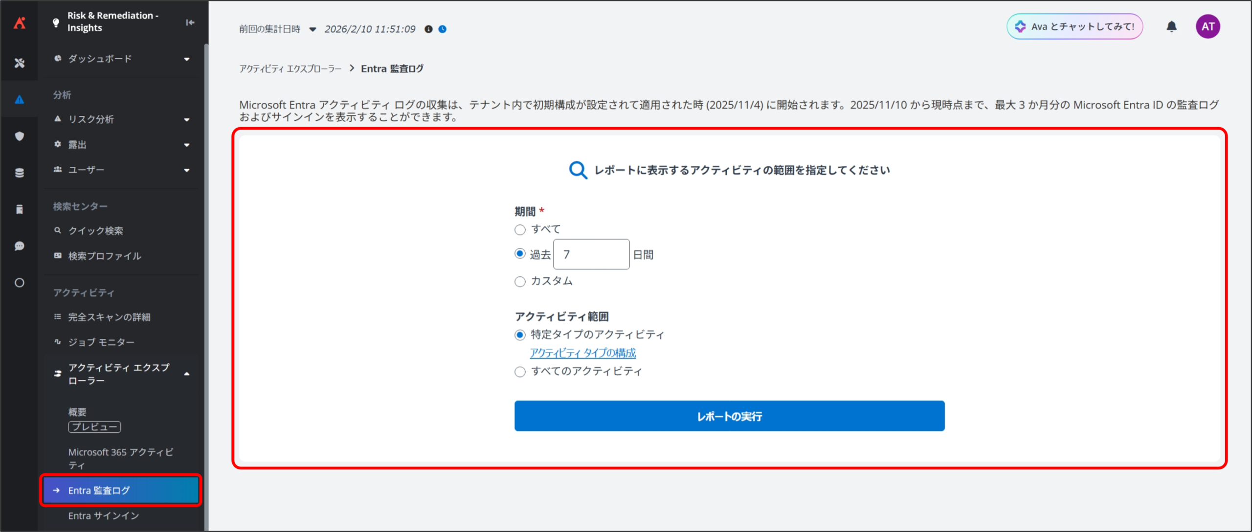Go to クイック検索 in sidebar
This screenshot has height=532, width=1252.
click(x=96, y=231)
